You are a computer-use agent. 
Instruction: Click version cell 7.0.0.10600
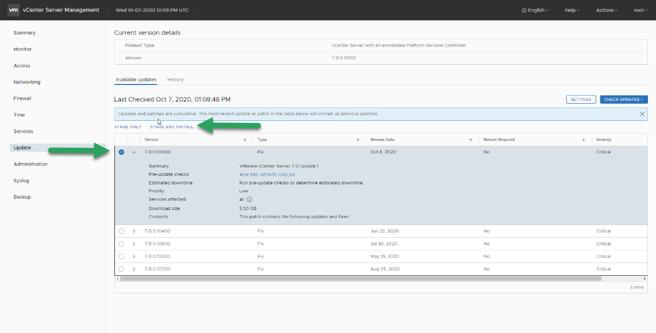157,244
